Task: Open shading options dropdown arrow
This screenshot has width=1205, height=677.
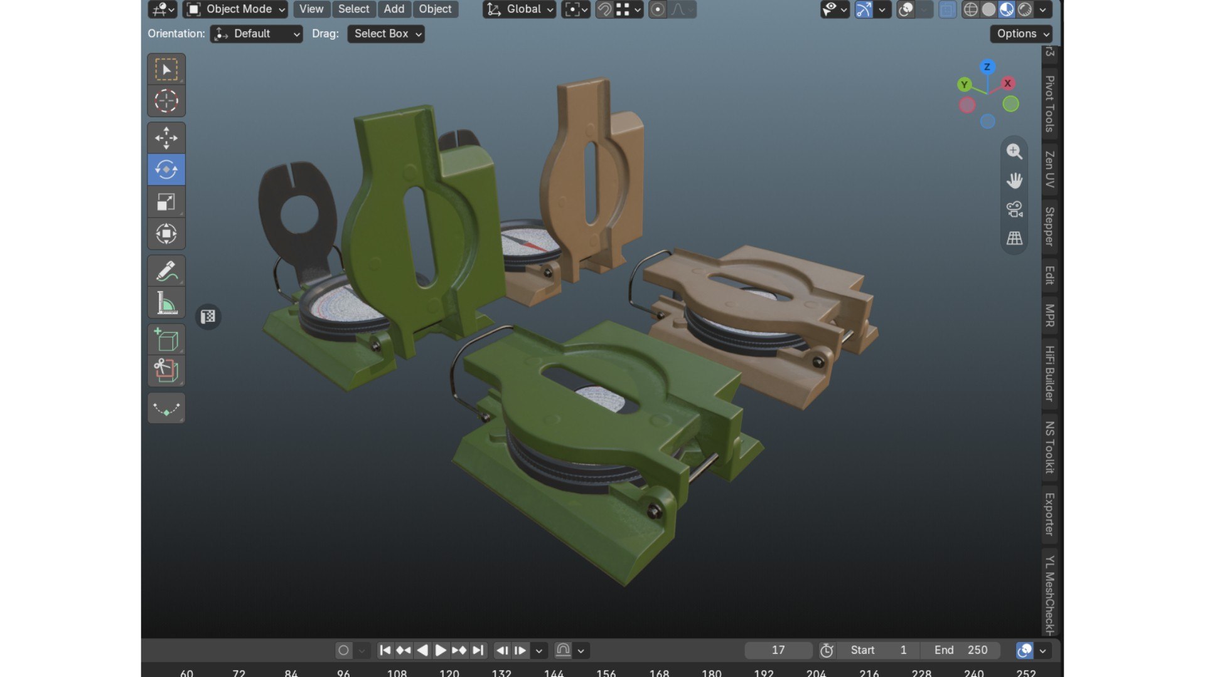Action: pyautogui.click(x=1042, y=9)
